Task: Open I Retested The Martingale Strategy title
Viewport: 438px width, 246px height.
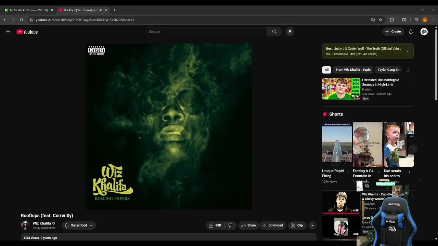Action: coord(381,82)
